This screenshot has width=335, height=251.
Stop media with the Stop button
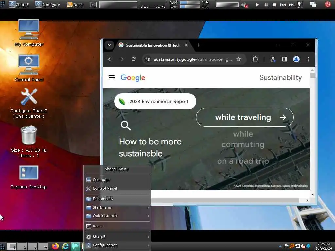pyautogui.click(x=274, y=5)
